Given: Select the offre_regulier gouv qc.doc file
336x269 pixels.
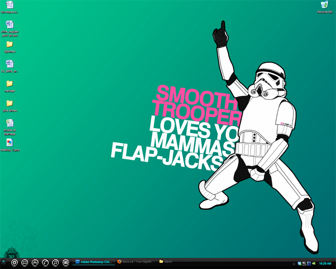Looking at the screenshot, I should tap(10, 29).
